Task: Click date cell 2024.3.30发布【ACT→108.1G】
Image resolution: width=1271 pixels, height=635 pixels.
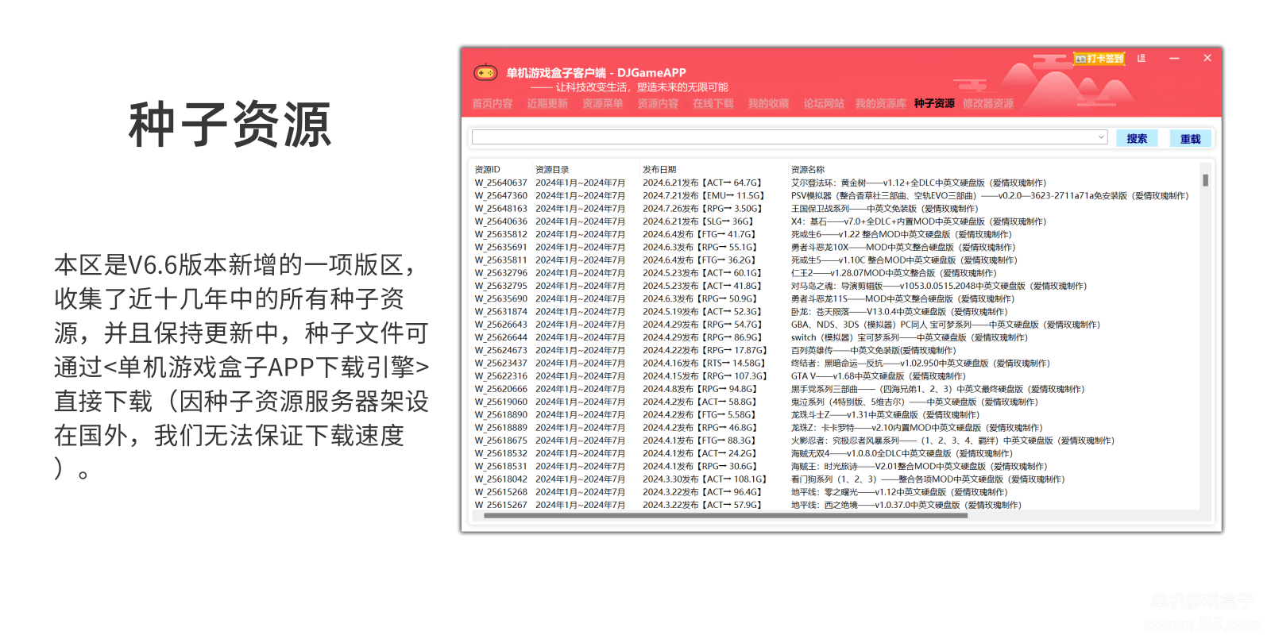Action: point(705,479)
